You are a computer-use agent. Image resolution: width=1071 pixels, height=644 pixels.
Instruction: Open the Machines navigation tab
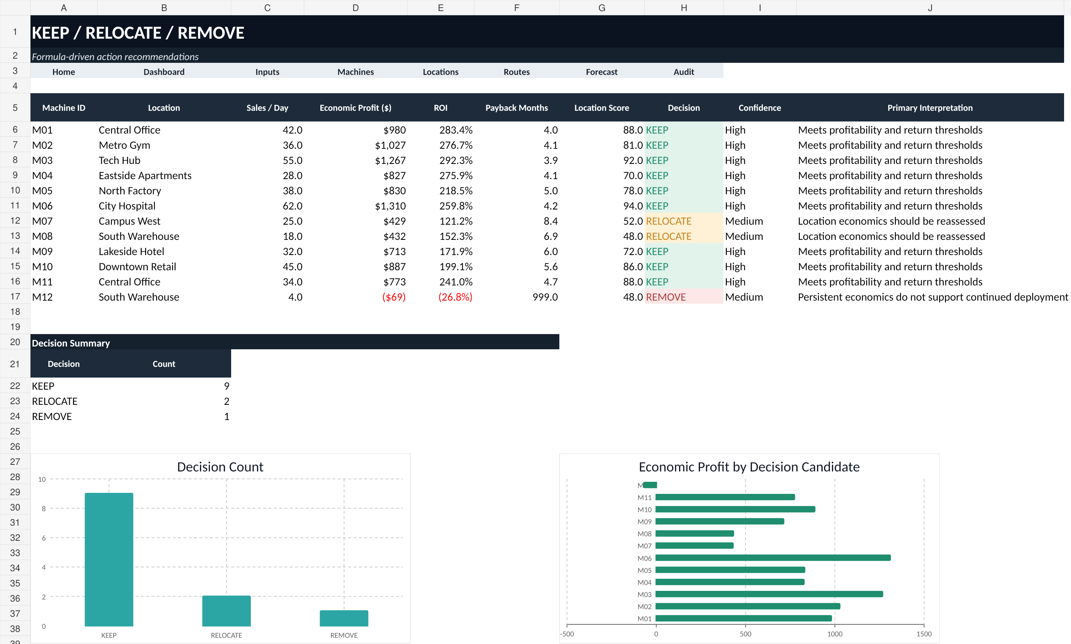(355, 71)
